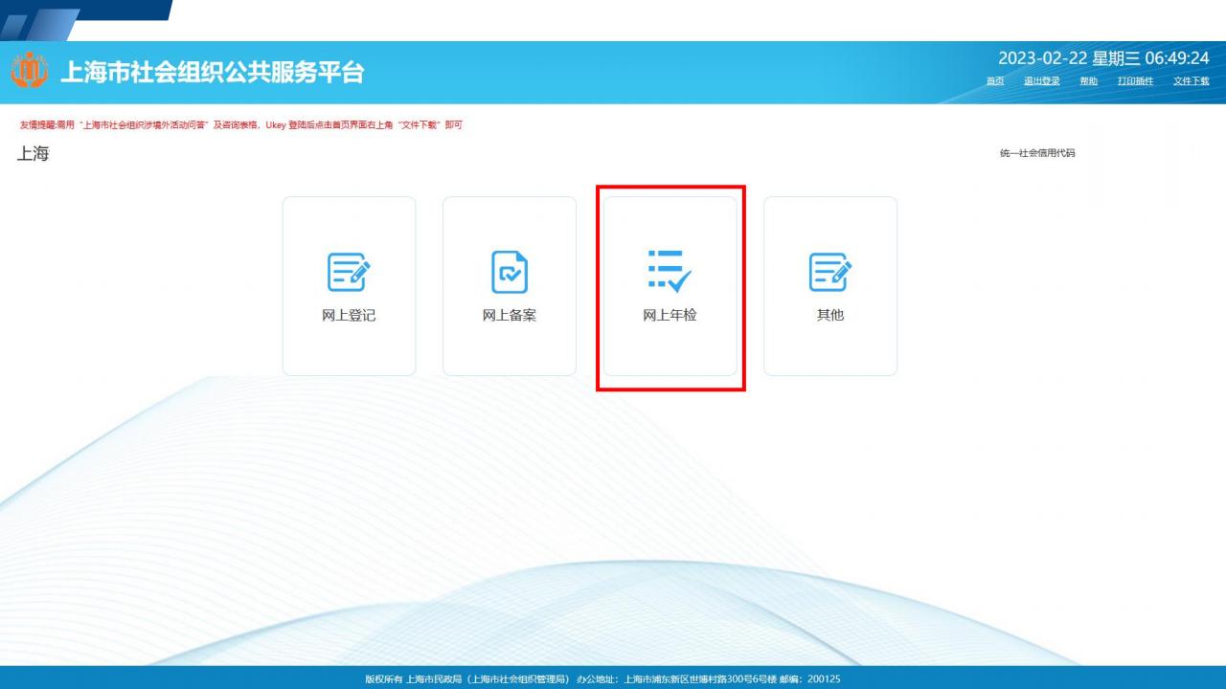Click the 统一社会信用代码 label

(1037, 153)
